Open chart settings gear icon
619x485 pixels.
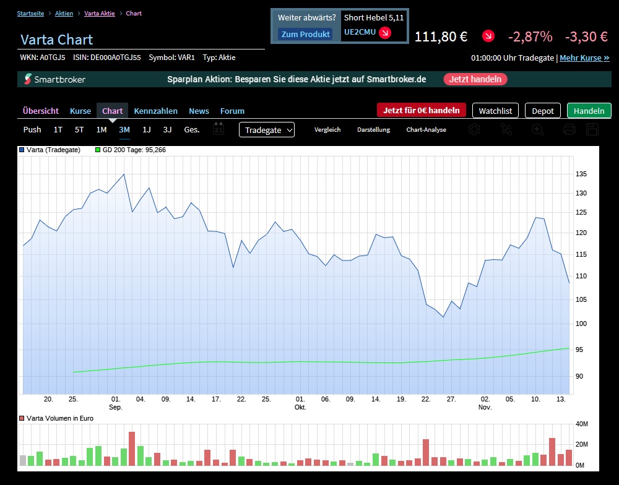coord(475,129)
